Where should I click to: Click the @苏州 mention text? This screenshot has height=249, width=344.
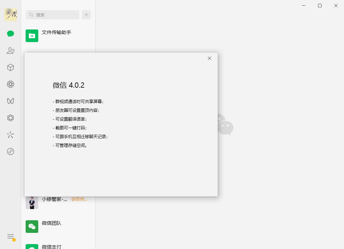click(79, 199)
